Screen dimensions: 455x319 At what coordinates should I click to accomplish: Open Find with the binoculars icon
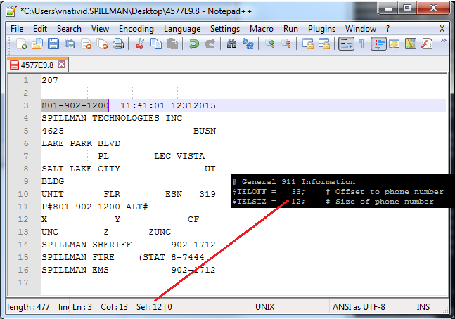pos(231,44)
